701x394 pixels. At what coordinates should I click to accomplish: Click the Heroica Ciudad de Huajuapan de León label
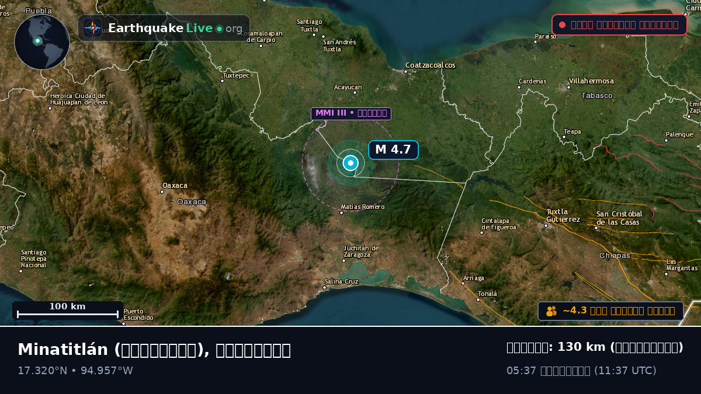pos(79,99)
